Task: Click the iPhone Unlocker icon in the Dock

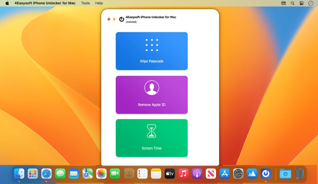Action: click(266, 174)
